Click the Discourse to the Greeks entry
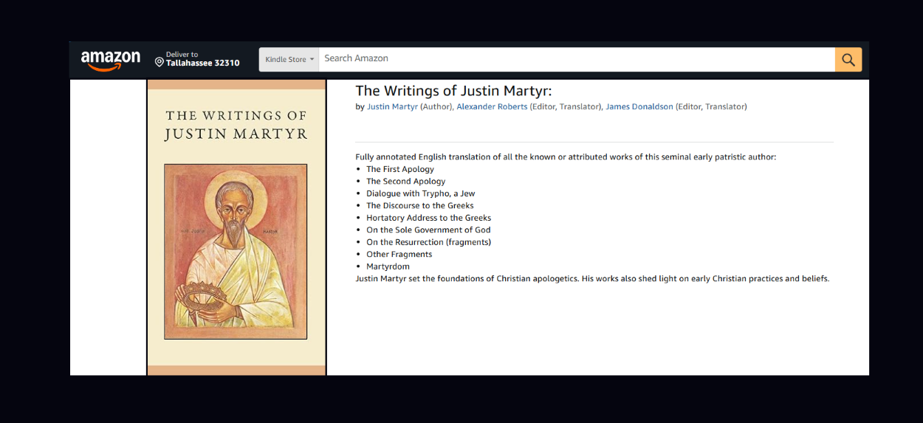 (x=420, y=206)
